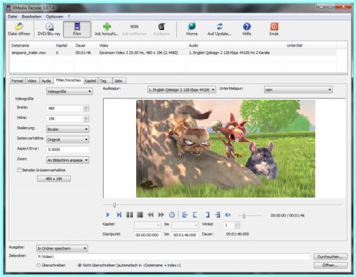Viewport: 356px width, 277px height.
Task: Select the Überschreiben radio option
Action: tap(39, 265)
